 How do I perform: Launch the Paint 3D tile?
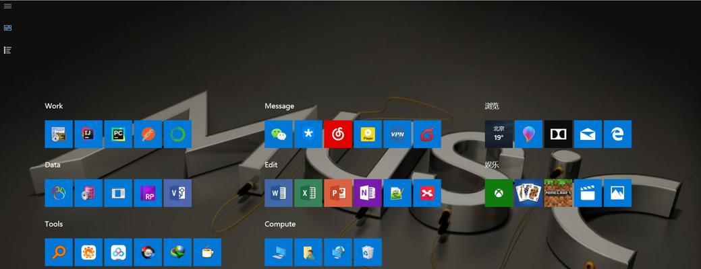click(x=528, y=134)
